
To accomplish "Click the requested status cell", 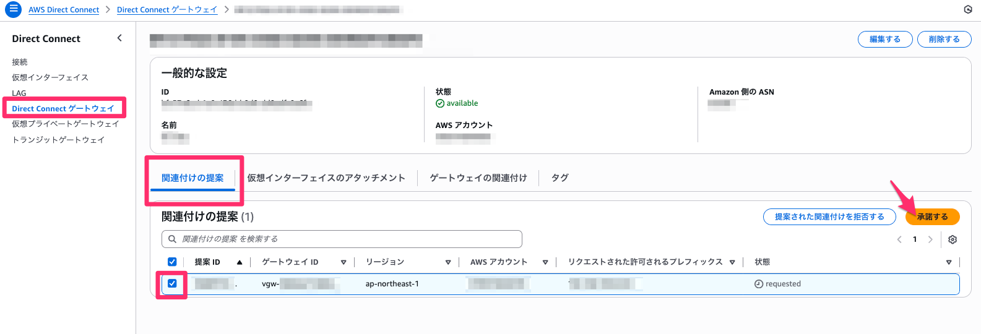I will tap(777, 284).
